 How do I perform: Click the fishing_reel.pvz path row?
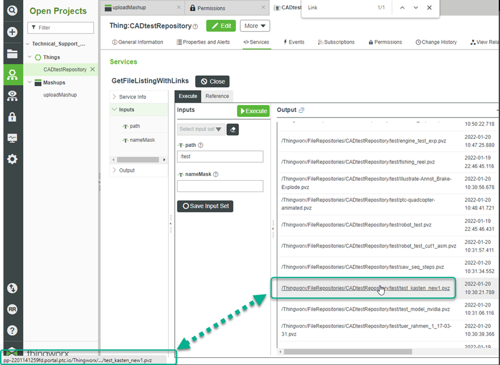[x=358, y=162]
